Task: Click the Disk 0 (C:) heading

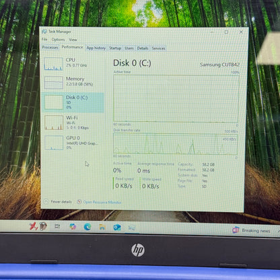Action: click(x=132, y=63)
